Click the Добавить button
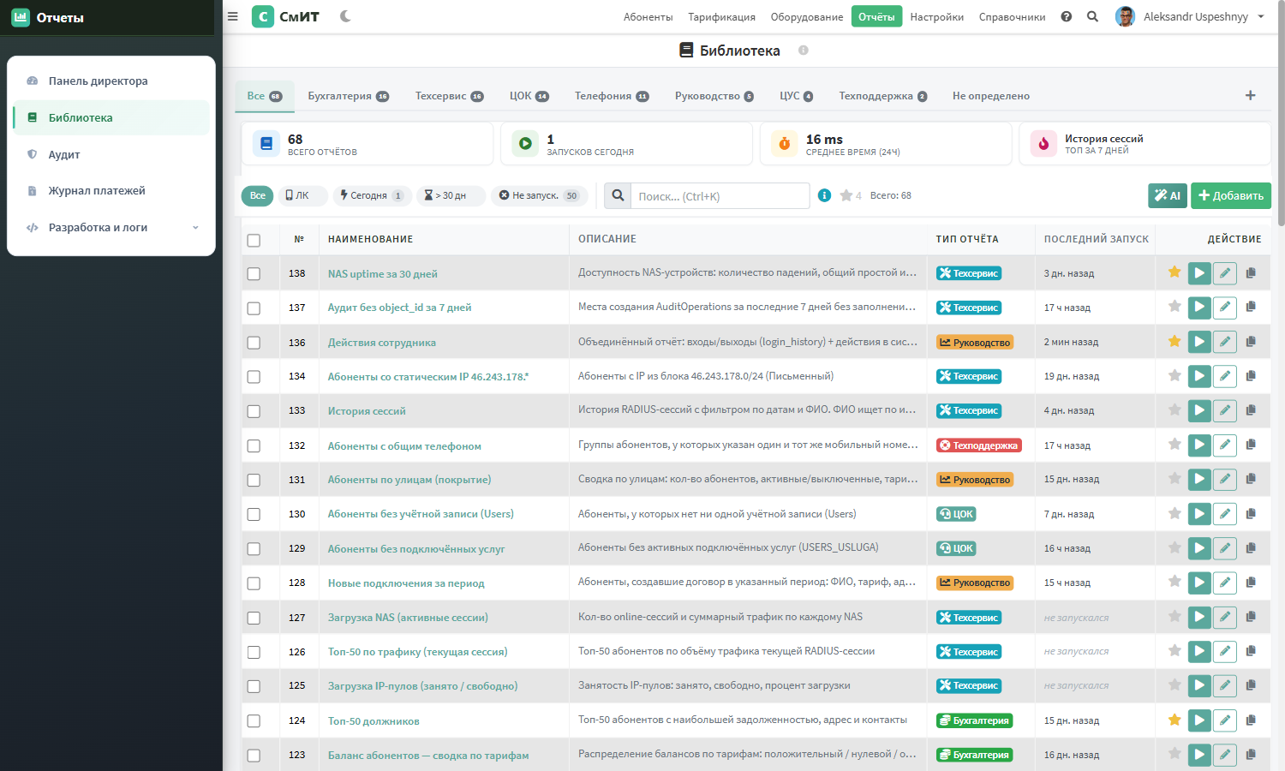1285x771 pixels. tap(1231, 195)
